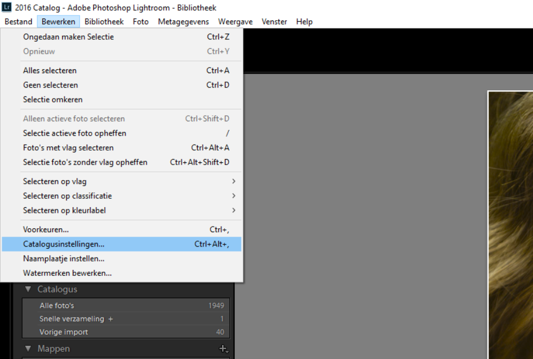Choose Foto's met vlag selecteren

[x=122, y=147]
